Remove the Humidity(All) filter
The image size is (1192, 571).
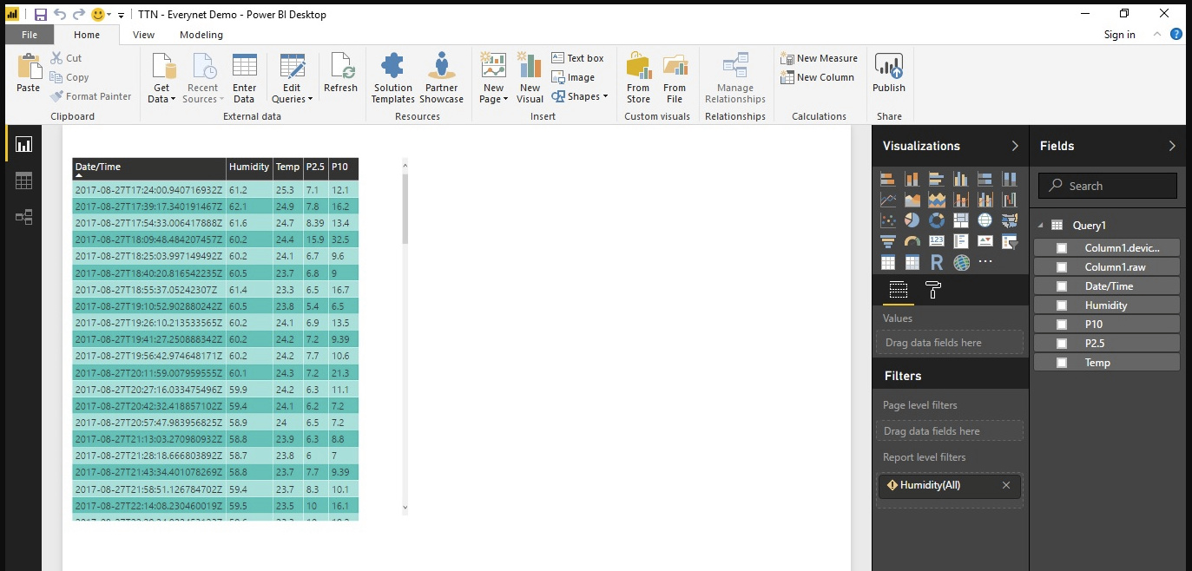click(1006, 485)
